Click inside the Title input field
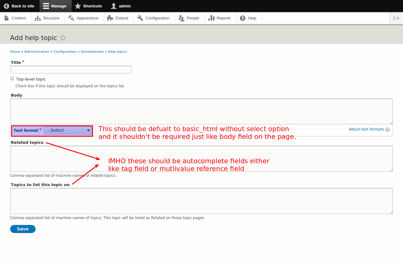The width and height of the screenshot is (403, 262). tap(71, 69)
